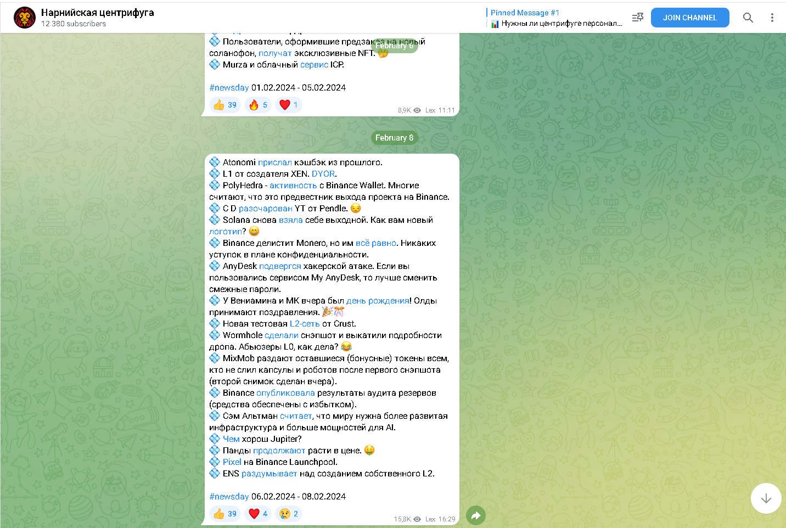Open the 'подвергся' link about AnyDesk
The height and width of the screenshot is (528, 786).
[x=280, y=266]
